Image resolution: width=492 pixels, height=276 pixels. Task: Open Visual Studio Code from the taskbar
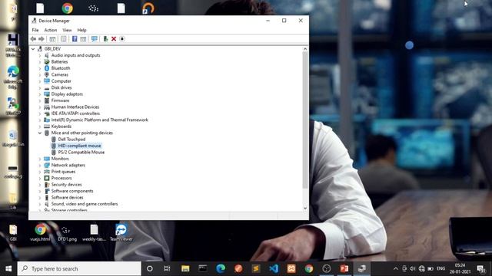[274, 268]
